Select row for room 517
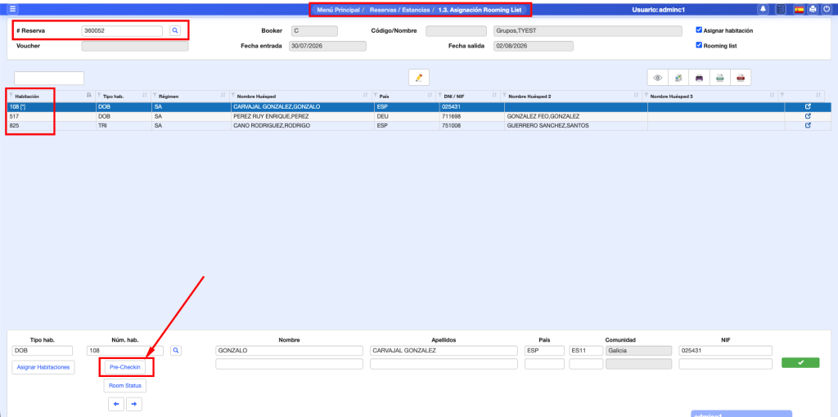838x417 pixels. point(420,116)
